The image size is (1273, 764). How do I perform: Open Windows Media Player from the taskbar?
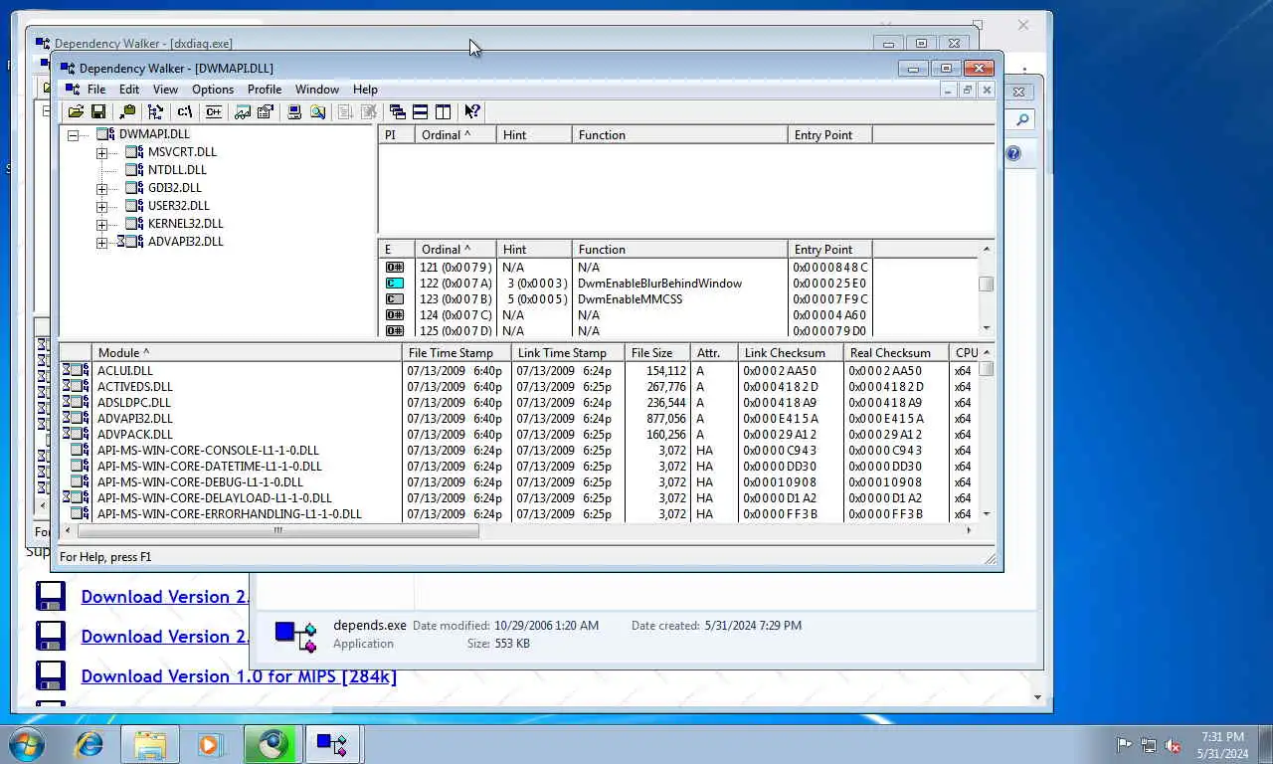(210, 744)
